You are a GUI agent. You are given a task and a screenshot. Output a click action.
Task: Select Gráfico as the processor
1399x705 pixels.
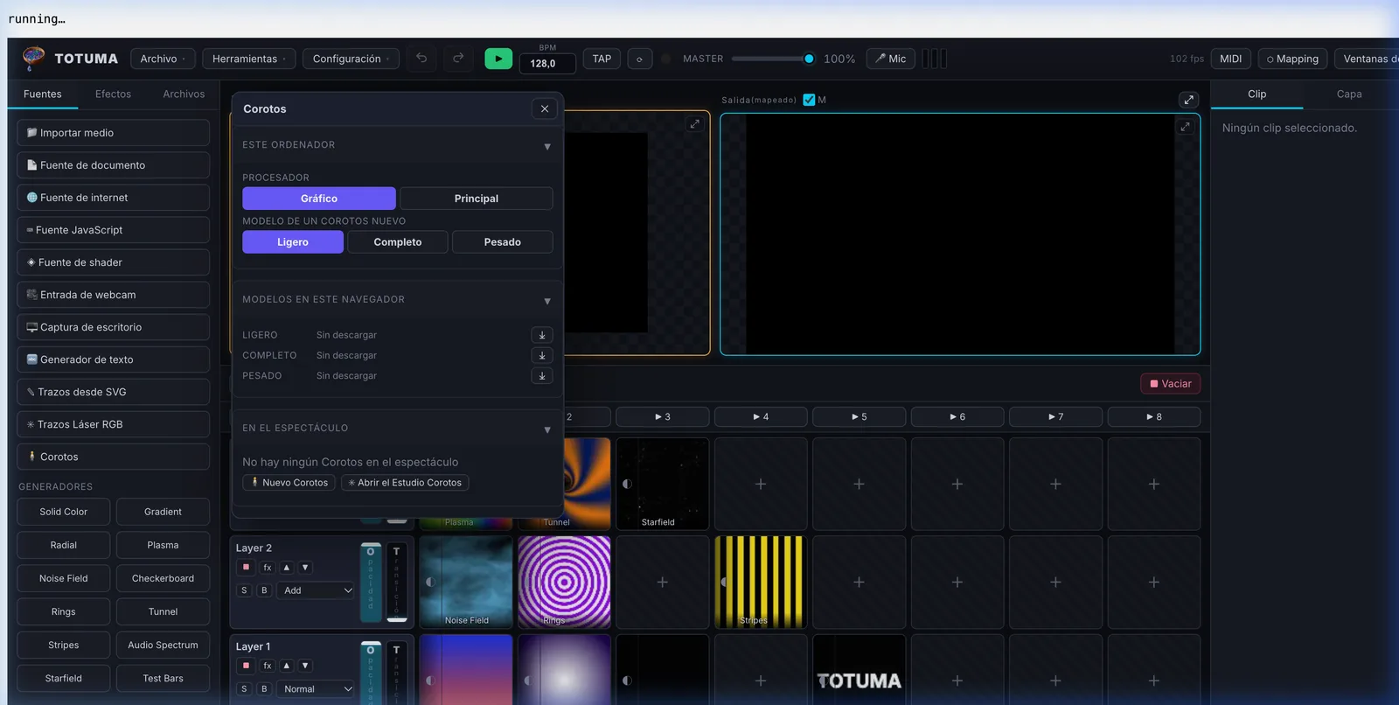(319, 199)
